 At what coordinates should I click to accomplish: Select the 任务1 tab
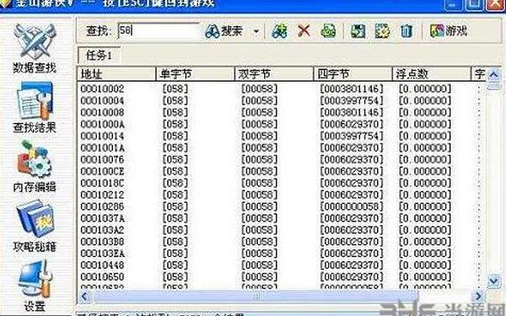tap(99, 56)
